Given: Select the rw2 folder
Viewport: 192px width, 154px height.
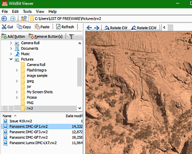Looking at the screenshot, I should pos(30,108).
